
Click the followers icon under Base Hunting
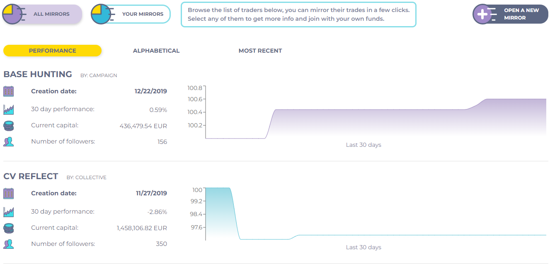point(8,141)
